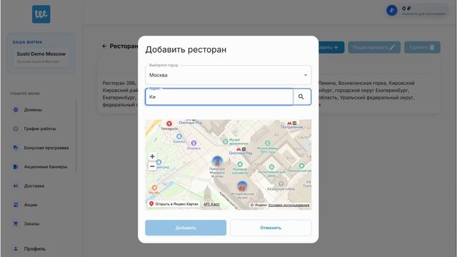Click the ruble balance icon
The image size is (457, 257).
[x=392, y=11]
